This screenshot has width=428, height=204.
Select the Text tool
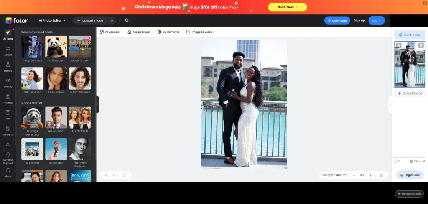coord(8,114)
